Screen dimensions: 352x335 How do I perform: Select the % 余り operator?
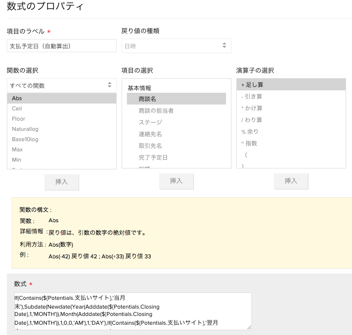click(250, 131)
